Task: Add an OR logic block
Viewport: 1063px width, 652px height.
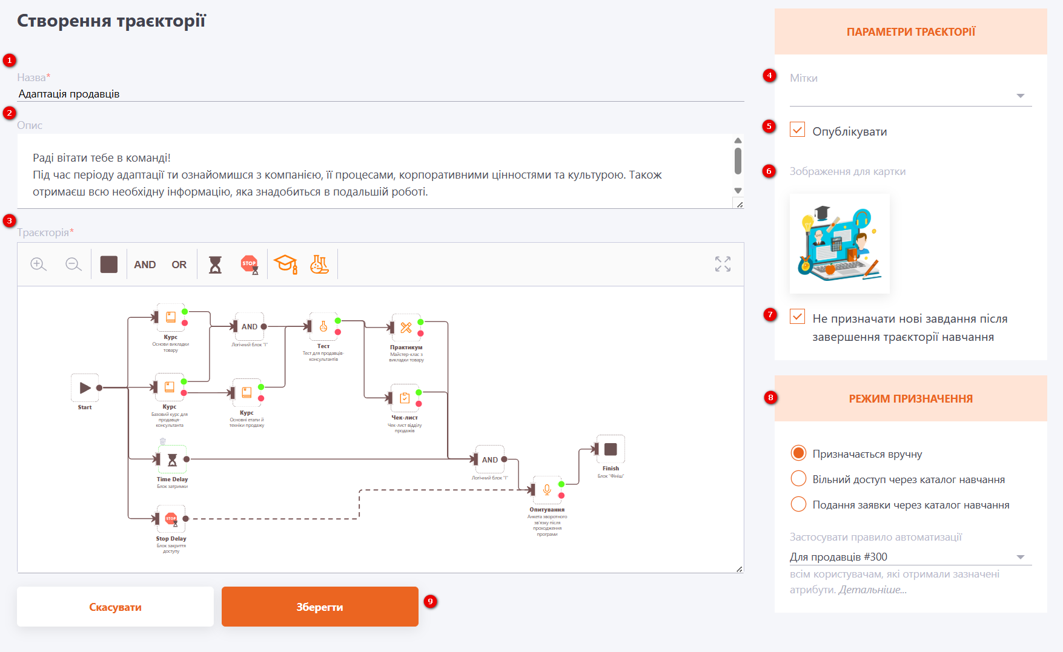Action: 179,265
